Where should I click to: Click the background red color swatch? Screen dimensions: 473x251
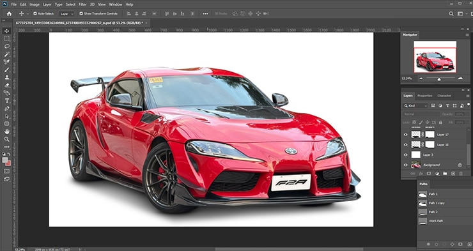pyautogui.click(x=9, y=164)
